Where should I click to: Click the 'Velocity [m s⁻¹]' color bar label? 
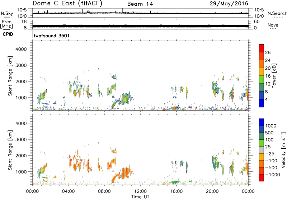(283, 150)
